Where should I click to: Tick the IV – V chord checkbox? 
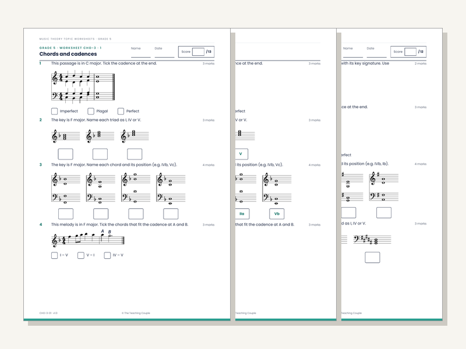107,255
